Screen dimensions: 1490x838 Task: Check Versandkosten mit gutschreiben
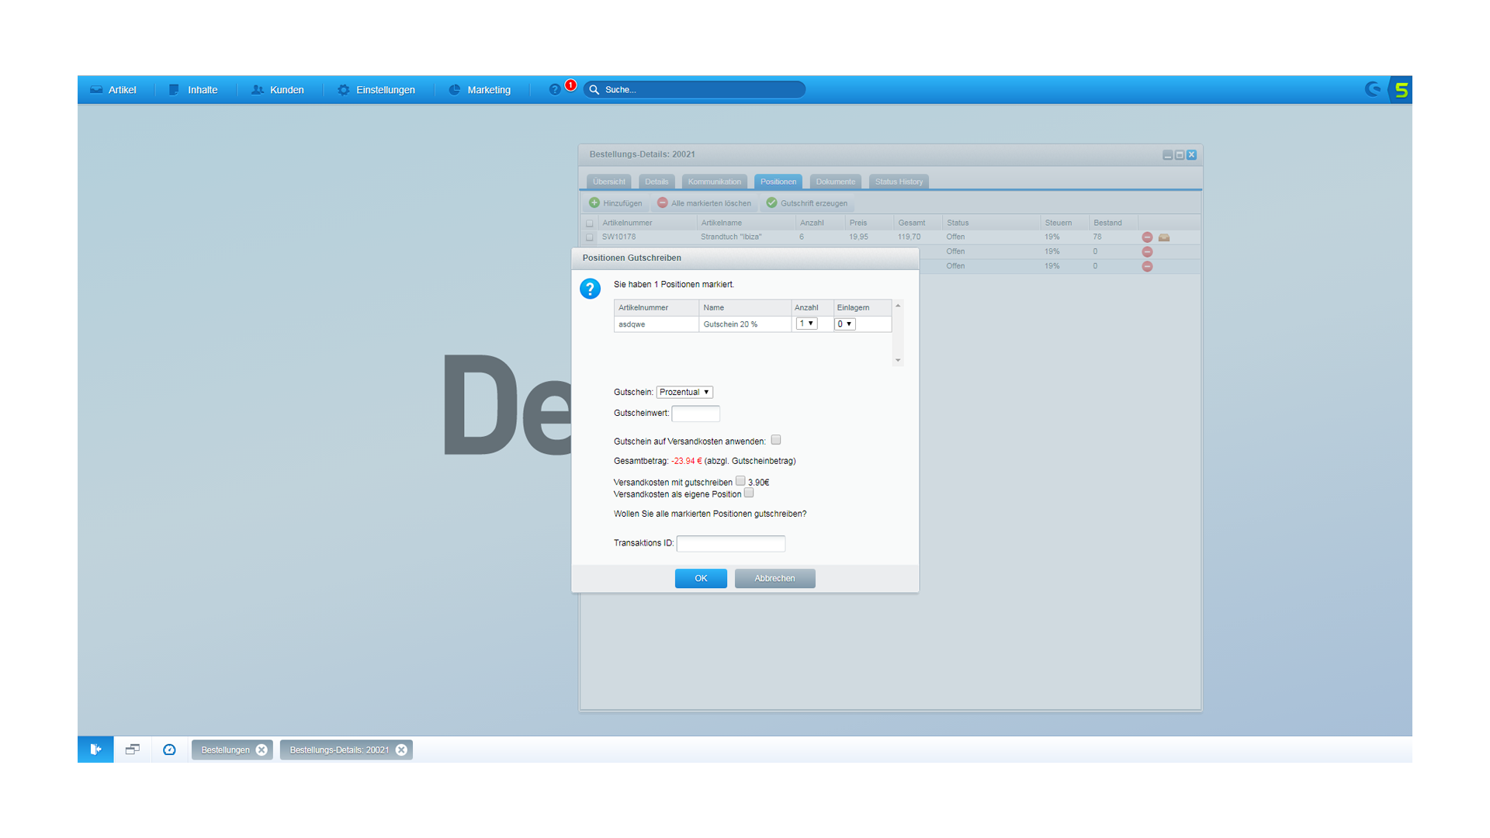click(740, 481)
